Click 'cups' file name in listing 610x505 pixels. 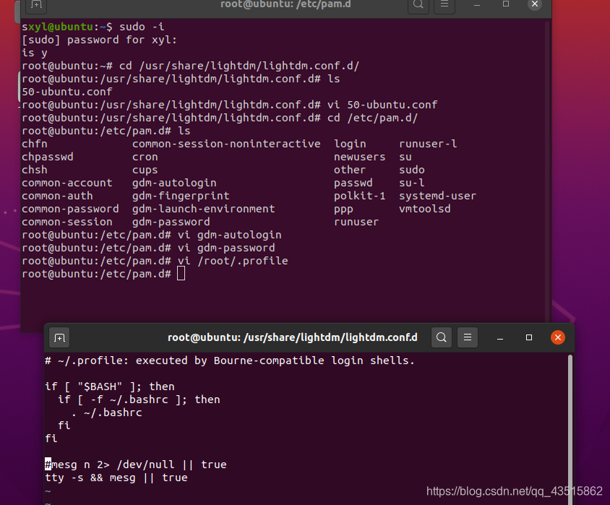pyautogui.click(x=145, y=170)
